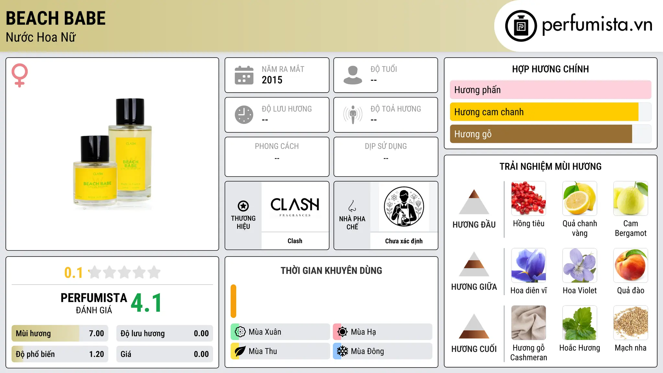Click the star badge icon above Thương hiệu
Viewport: 663px width, 373px height.
tap(243, 206)
